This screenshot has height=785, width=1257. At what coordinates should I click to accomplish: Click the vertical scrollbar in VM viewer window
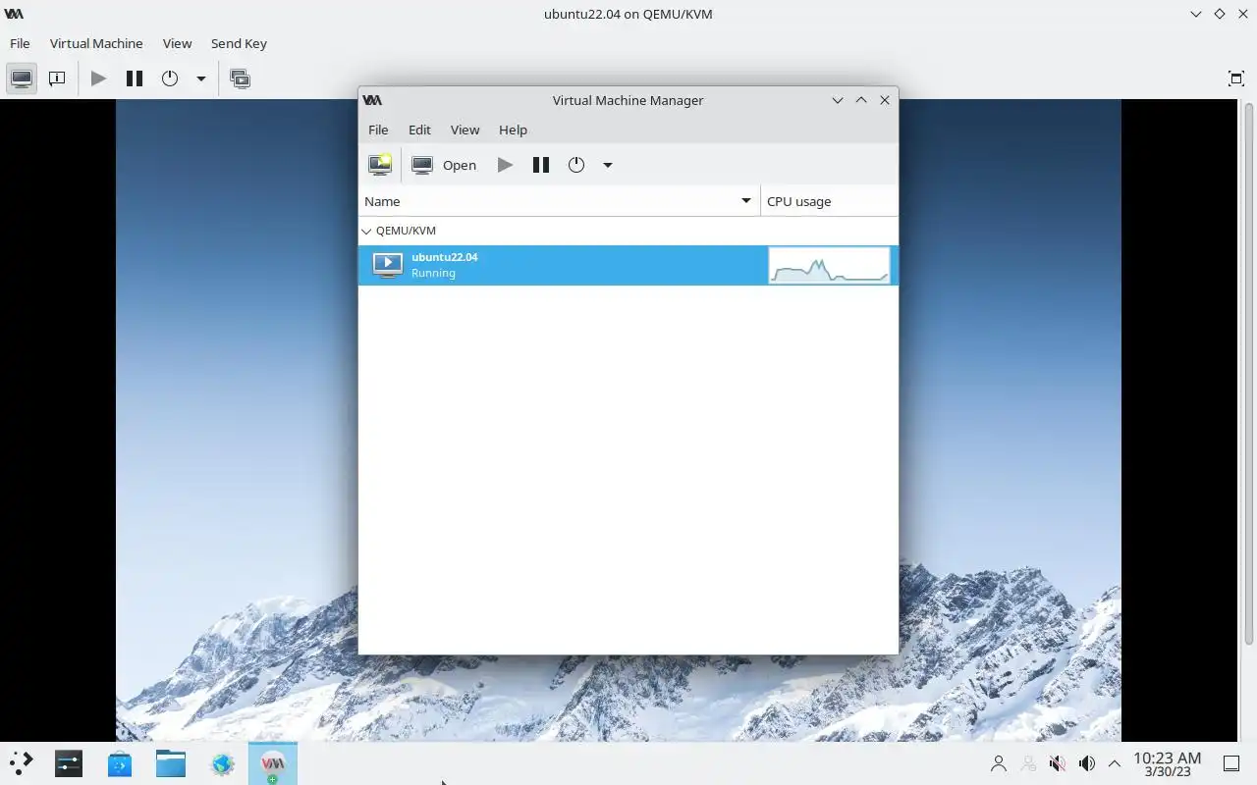pos(1249,373)
